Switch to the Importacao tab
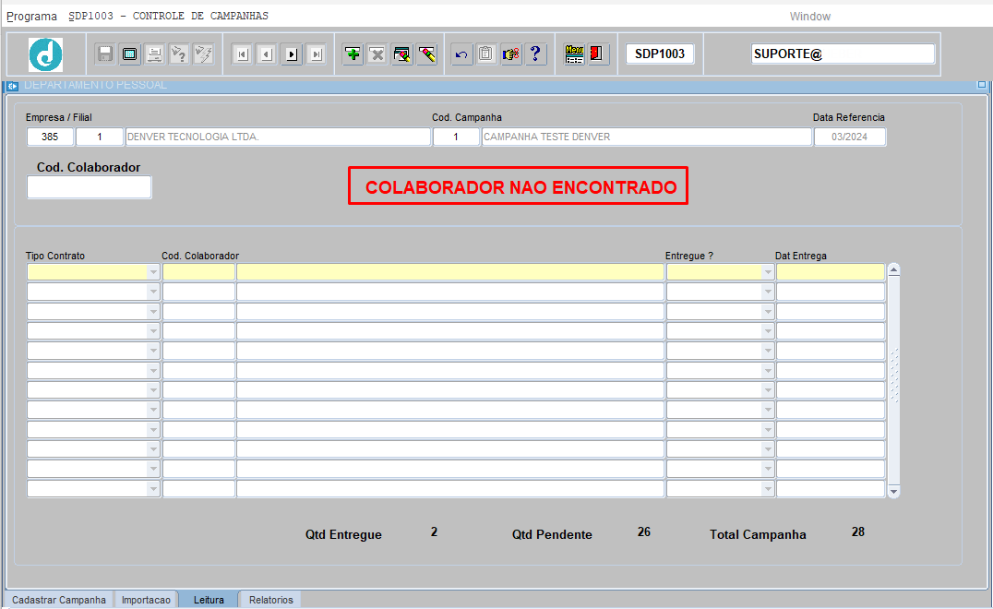This screenshot has height=609, width=993. [146, 600]
